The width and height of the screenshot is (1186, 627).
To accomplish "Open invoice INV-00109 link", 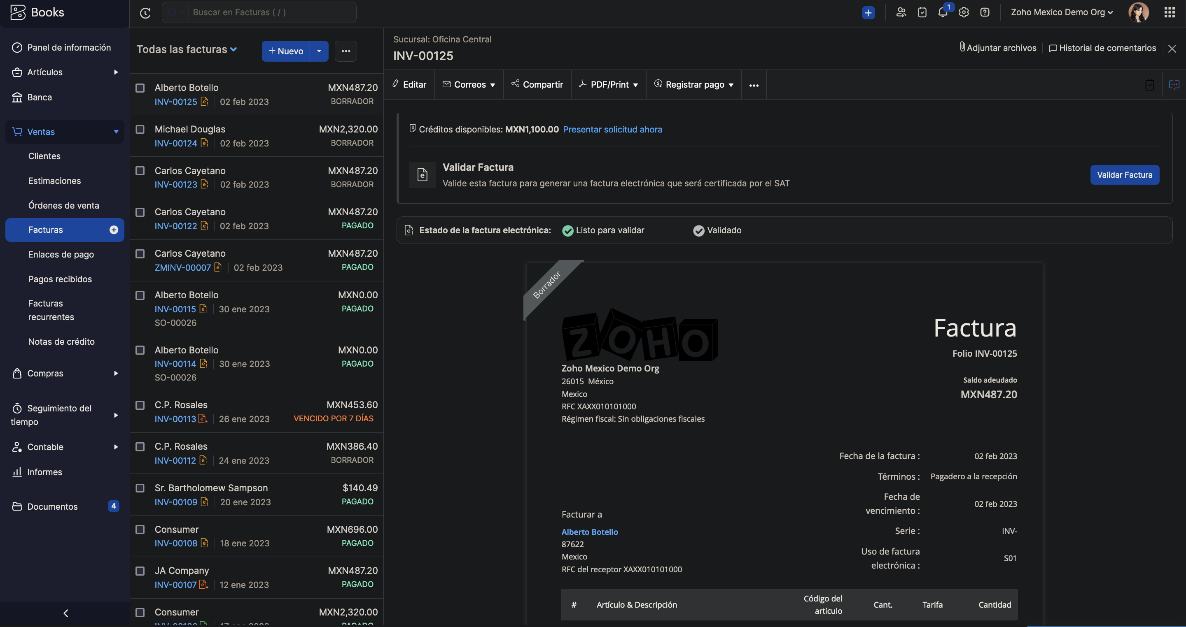I will coord(176,502).
